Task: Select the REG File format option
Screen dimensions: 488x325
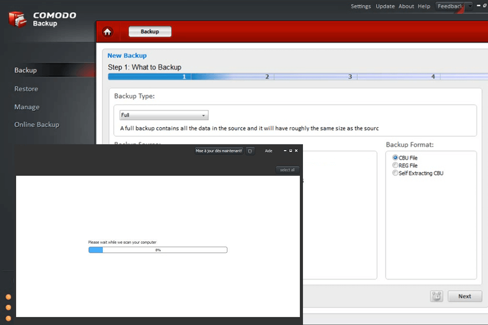Action: [x=395, y=165]
